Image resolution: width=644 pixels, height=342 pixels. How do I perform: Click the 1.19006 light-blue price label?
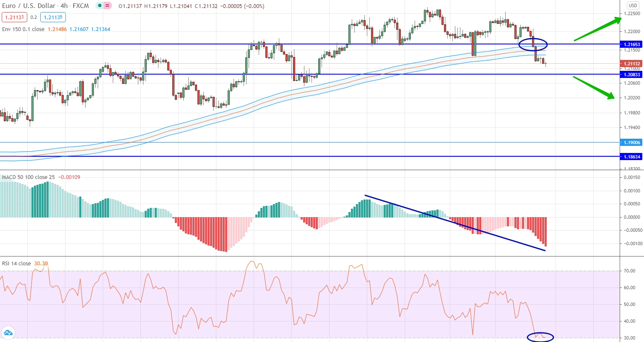[x=632, y=142]
